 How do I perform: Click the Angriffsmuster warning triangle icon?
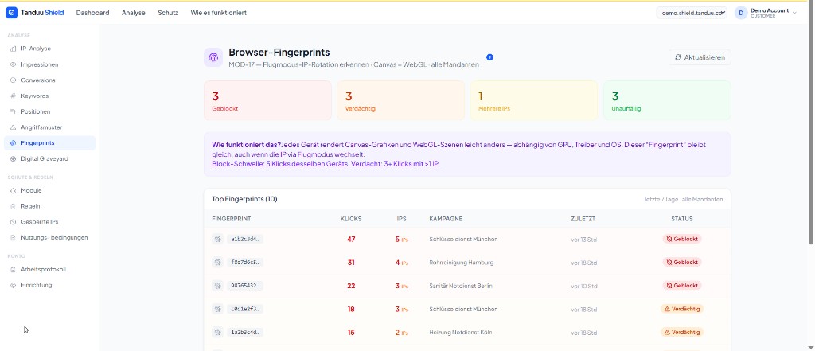click(x=13, y=127)
